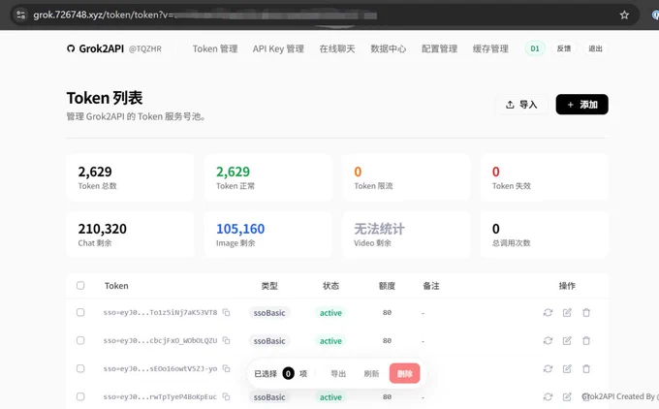Click 刷新 in the selection toolbar
This screenshot has height=409, width=659.
point(371,374)
